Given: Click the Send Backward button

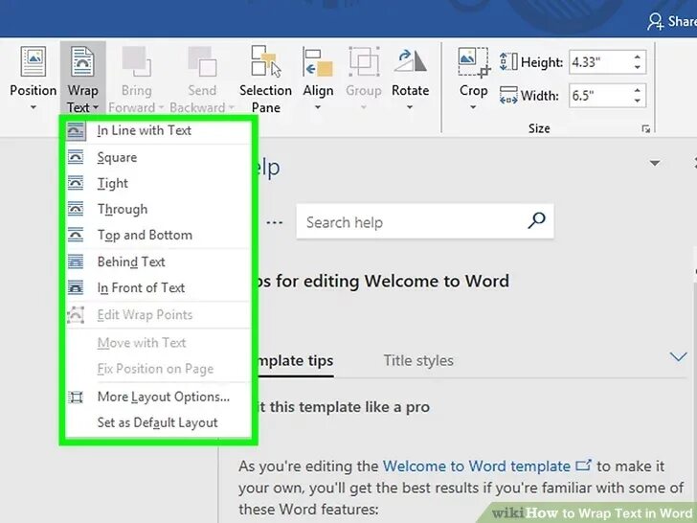Looking at the screenshot, I should [202, 78].
